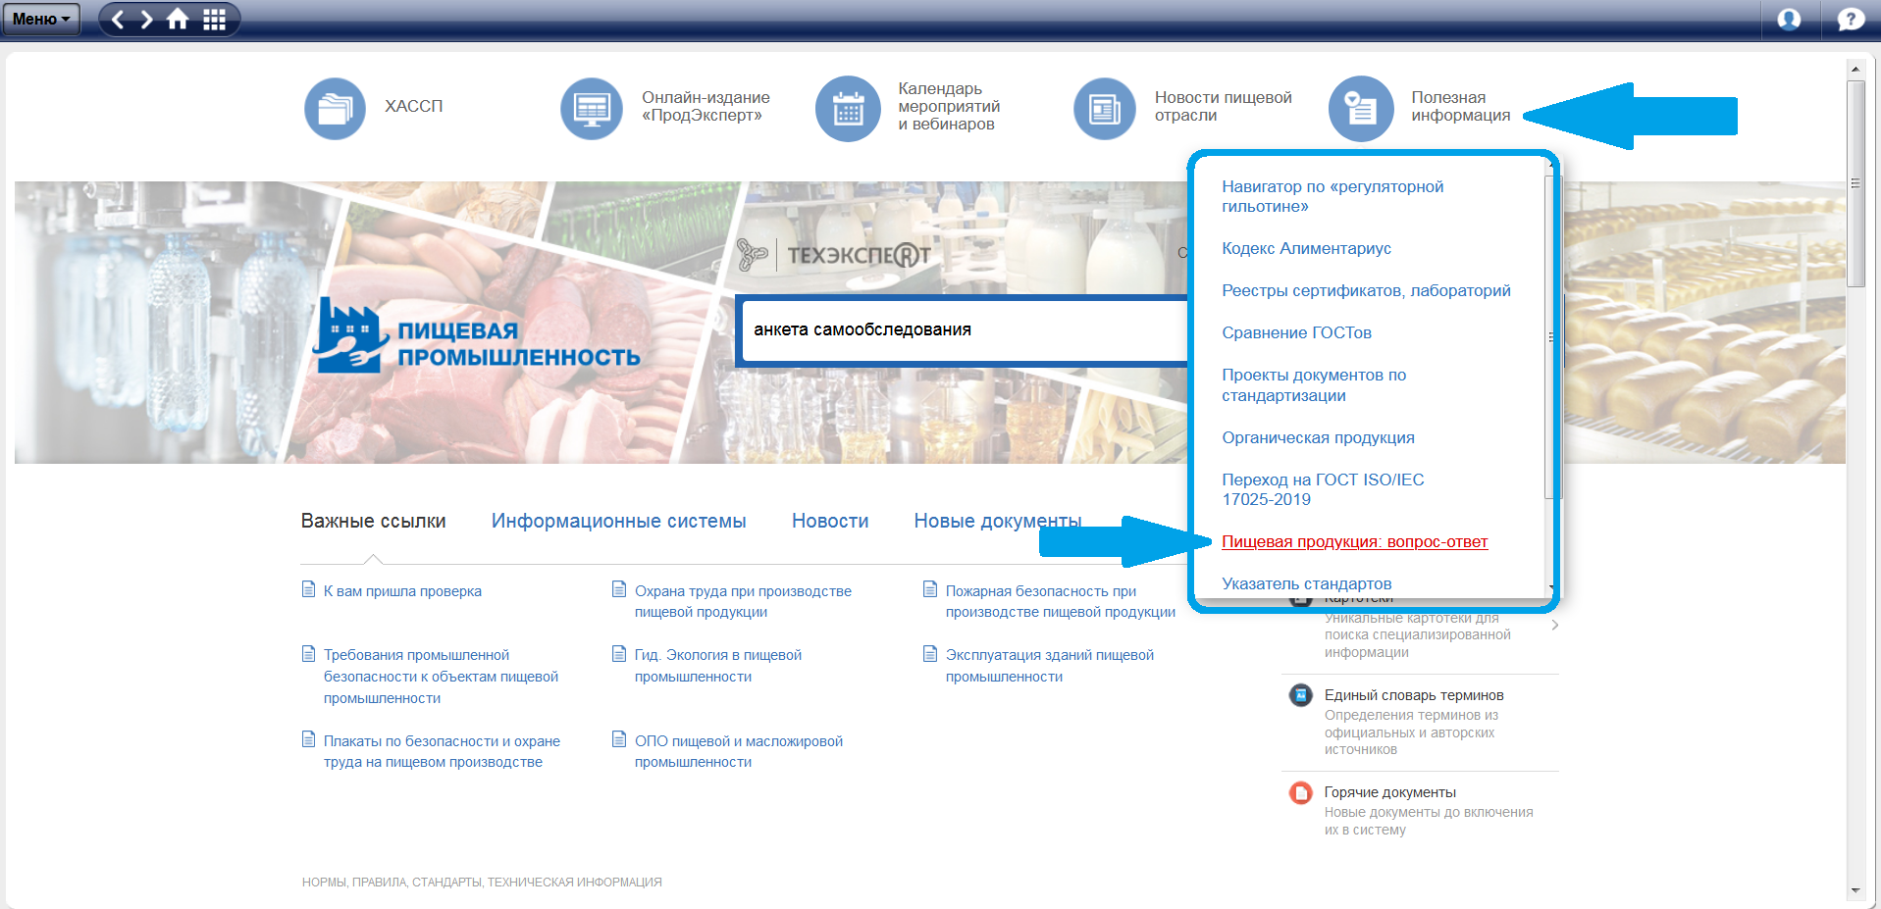Open ОПО пищевой и масложировой промышленности
This screenshot has width=1881, height=909.
pos(738,751)
